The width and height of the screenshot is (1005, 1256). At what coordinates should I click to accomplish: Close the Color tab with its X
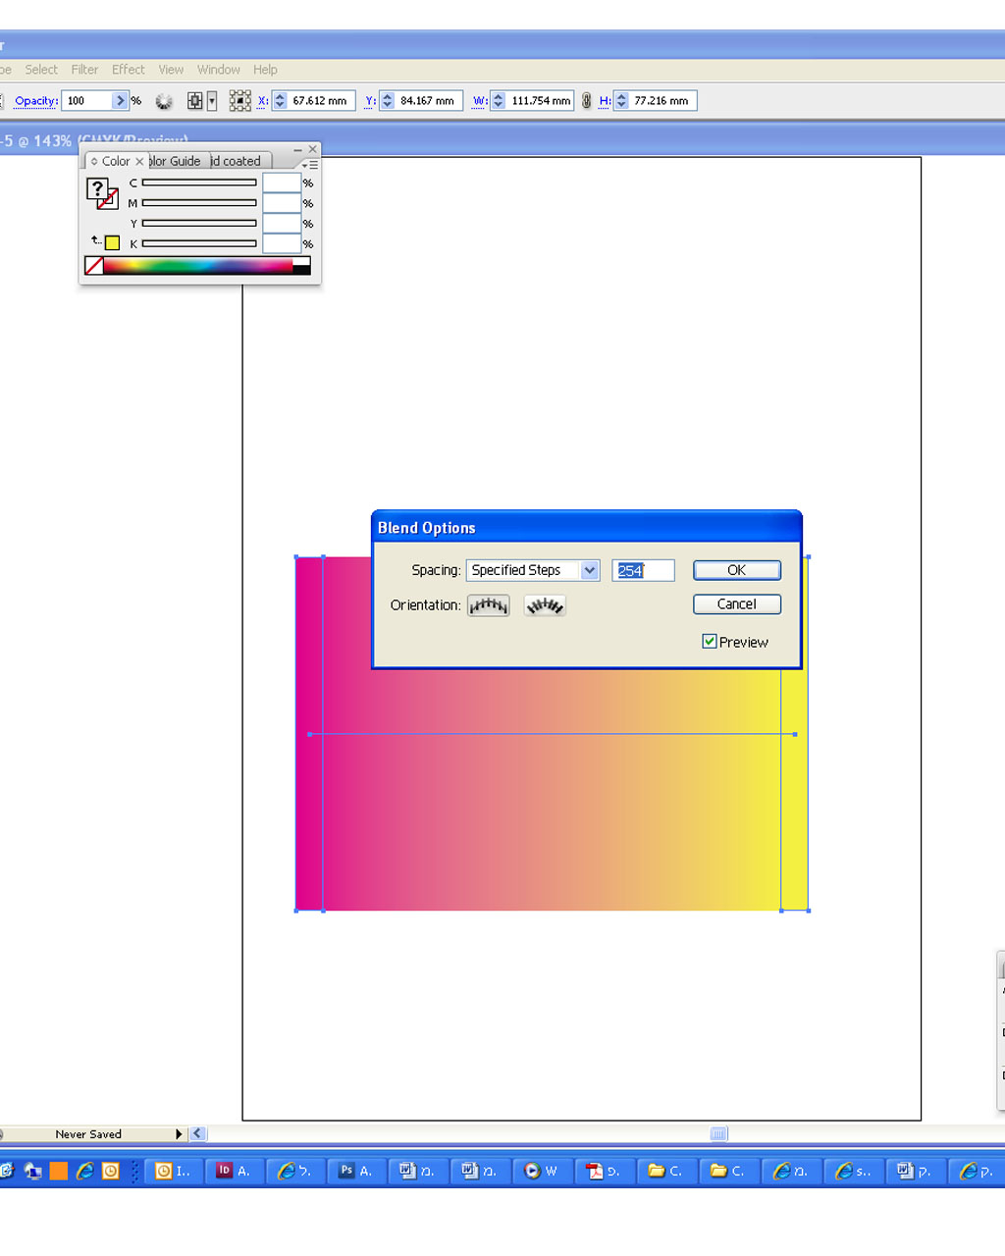click(139, 161)
